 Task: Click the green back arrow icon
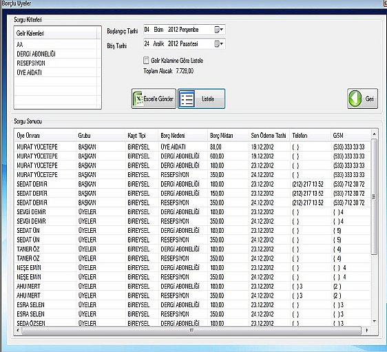355,99
